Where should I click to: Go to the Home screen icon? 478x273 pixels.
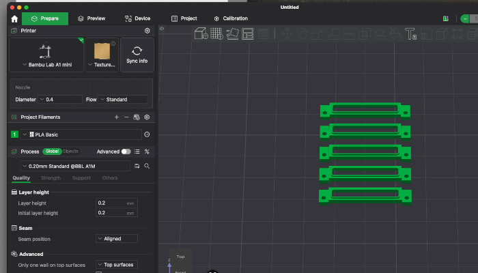point(14,19)
